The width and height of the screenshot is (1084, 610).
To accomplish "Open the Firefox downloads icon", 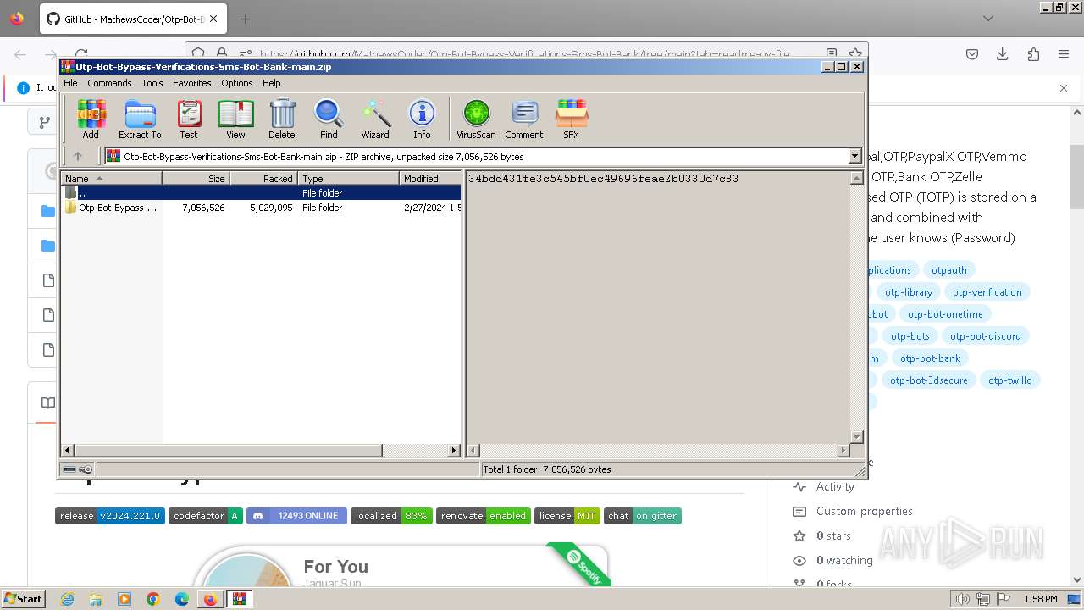I will [x=1003, y=54].
